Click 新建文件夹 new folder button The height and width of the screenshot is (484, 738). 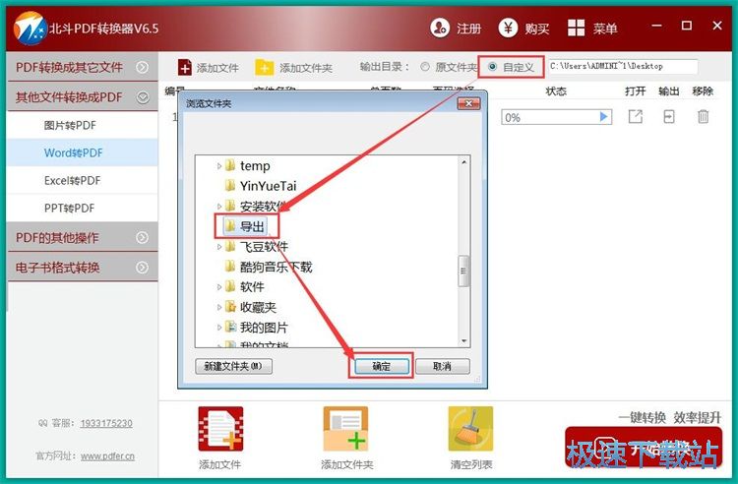tap(233, 366)
